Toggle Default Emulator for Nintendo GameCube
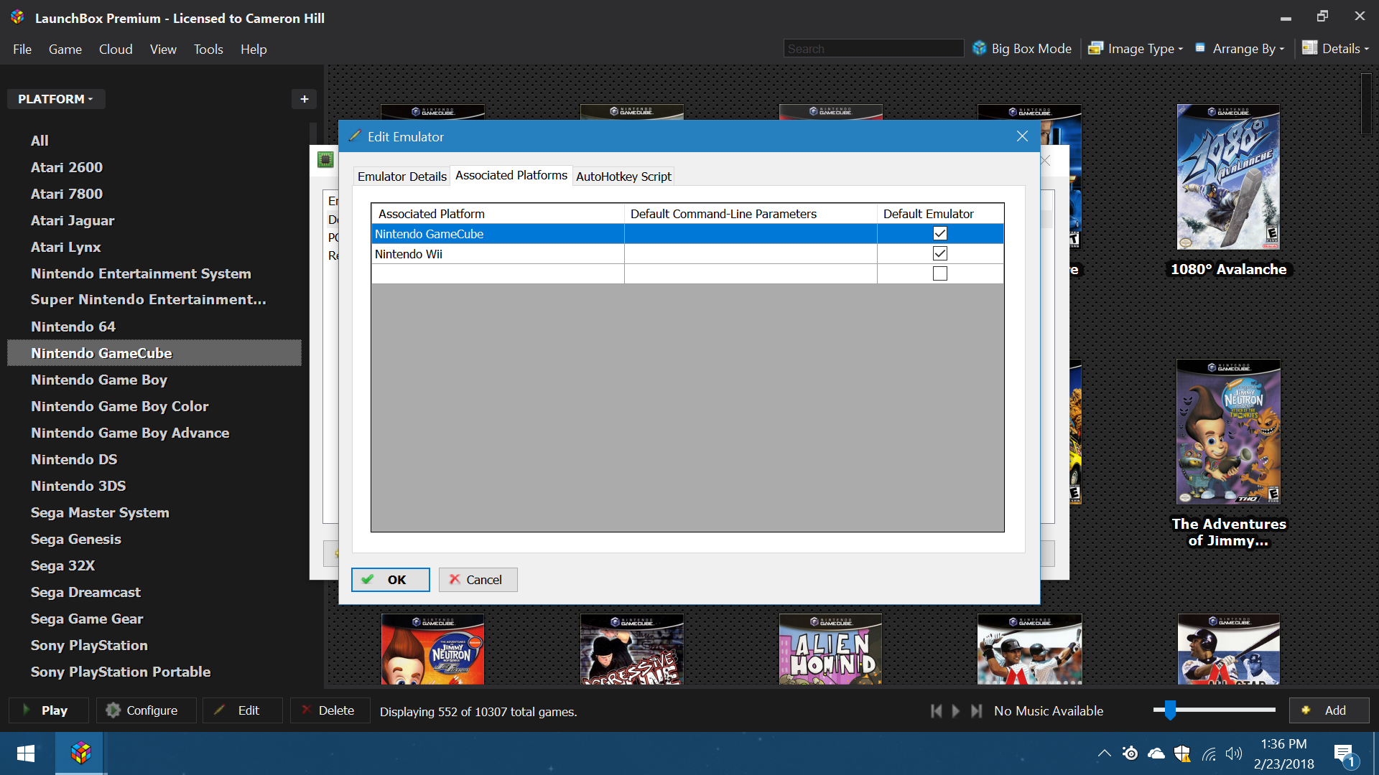 point(939,233)
